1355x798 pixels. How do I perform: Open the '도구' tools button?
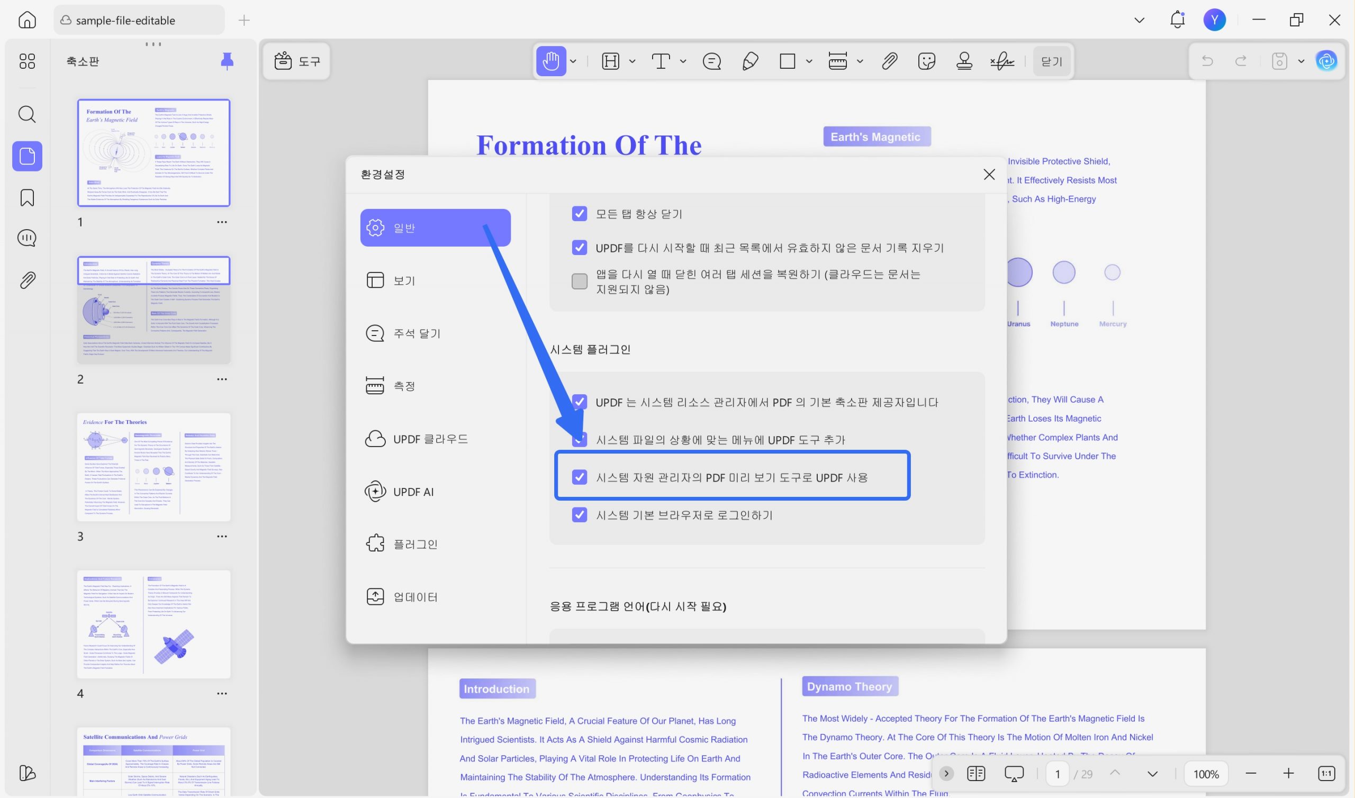click(297, 61)
